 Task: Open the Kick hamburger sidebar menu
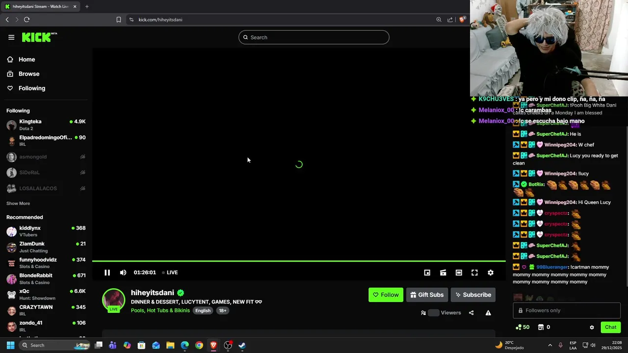point(11,37)
